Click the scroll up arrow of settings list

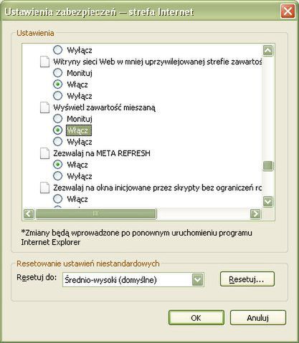coord(267,50)
